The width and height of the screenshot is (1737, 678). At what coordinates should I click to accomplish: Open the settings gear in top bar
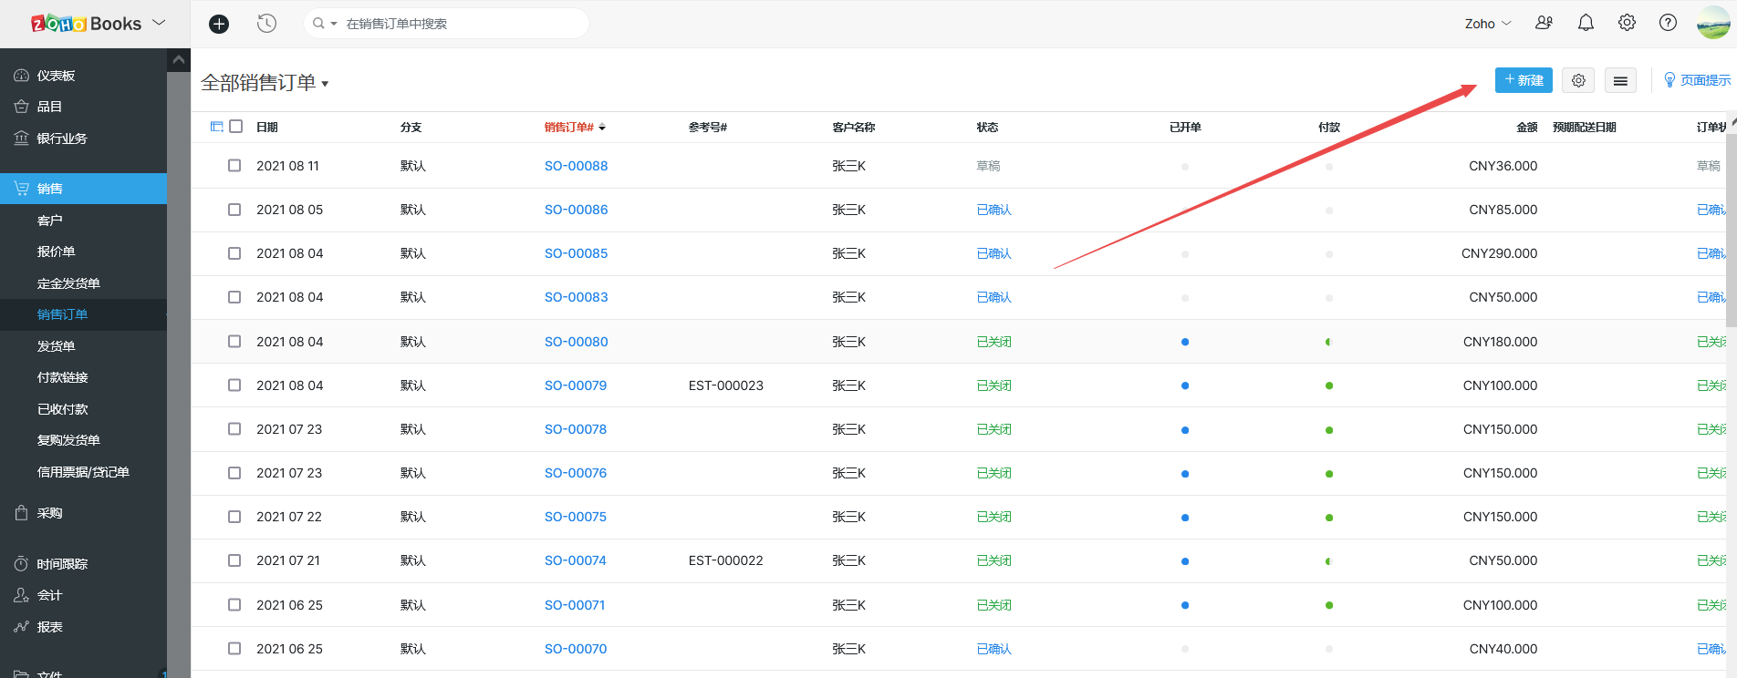[x=1627, y=24]
